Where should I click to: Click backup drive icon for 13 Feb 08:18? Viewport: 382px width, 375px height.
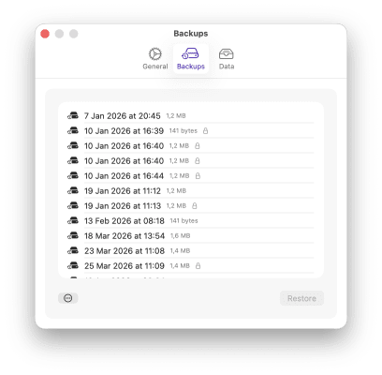(x=73, y=221)
